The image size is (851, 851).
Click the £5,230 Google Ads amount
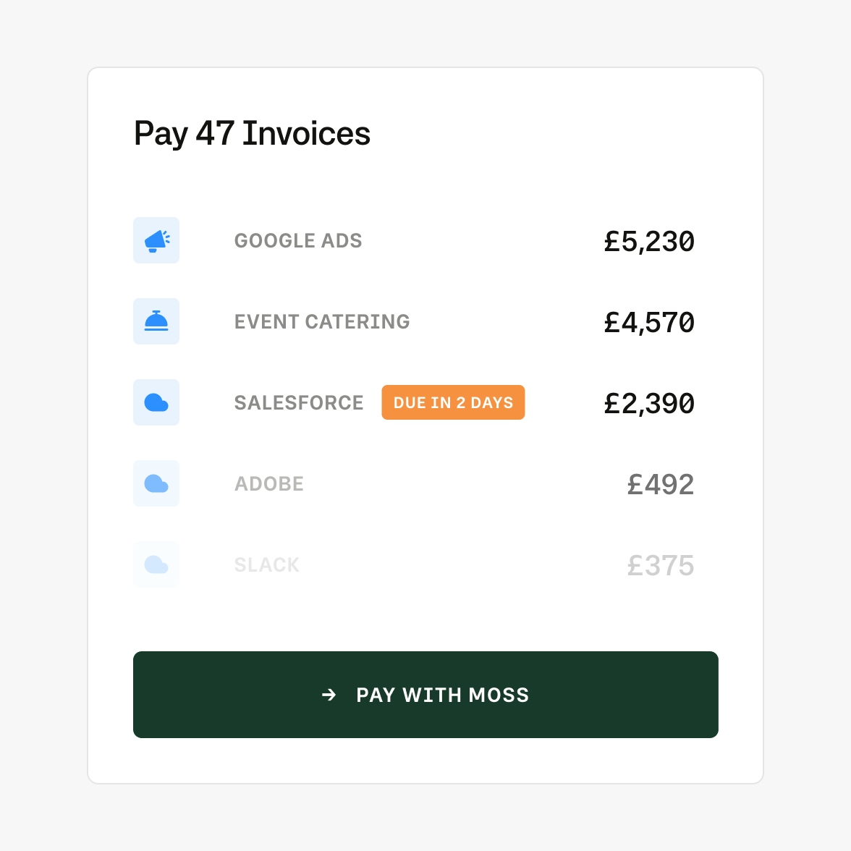(x=649, y=242)
